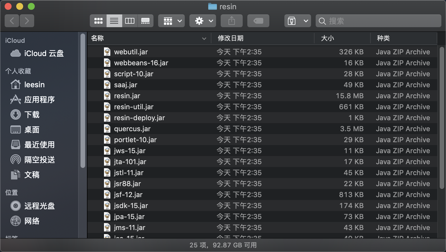Viewport: 446px width, 252px height.
Task: Toggle sort direction chevron in 名称 header
Action: 204,38
